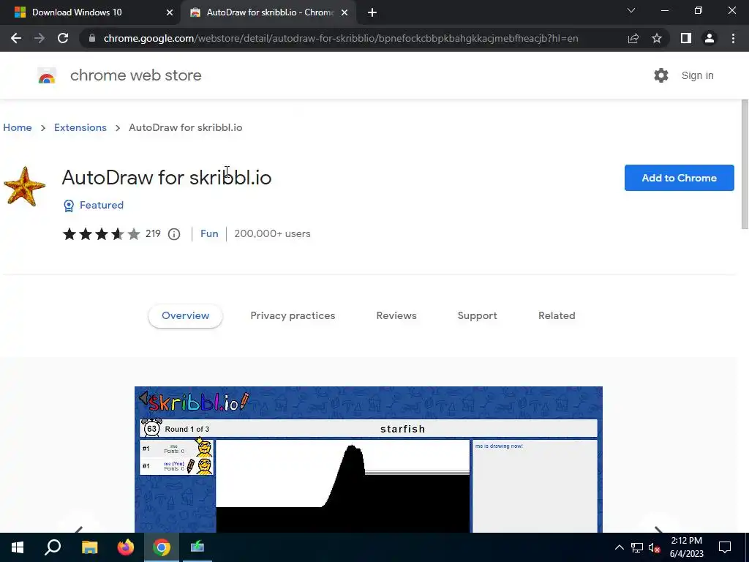Open a new tab with the plus button
749x562 pixels.
coord(372,12)
